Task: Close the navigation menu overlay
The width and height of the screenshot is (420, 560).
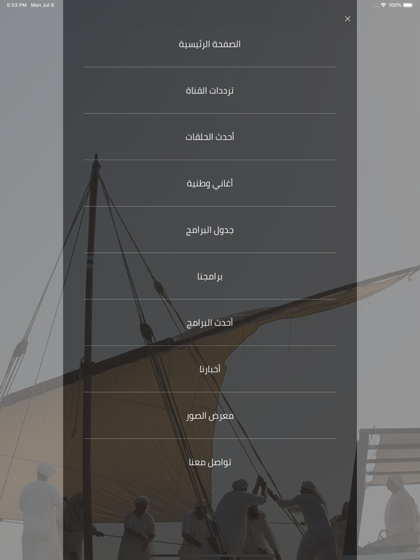Action: tap(347, 19)
